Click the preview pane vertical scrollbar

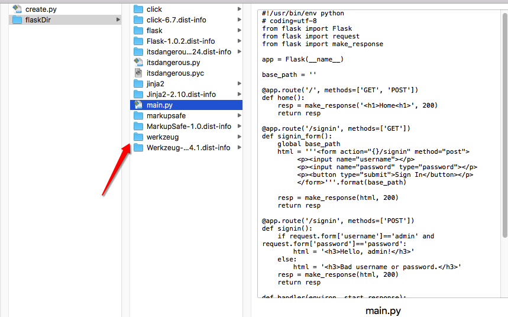point(505,125)
